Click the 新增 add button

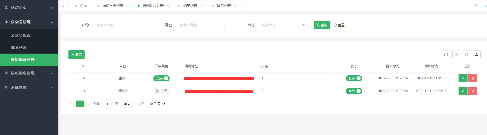[76, 55]
